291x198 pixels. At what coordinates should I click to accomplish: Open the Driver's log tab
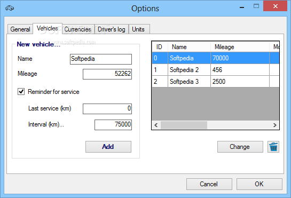click(x=112, y=29)
